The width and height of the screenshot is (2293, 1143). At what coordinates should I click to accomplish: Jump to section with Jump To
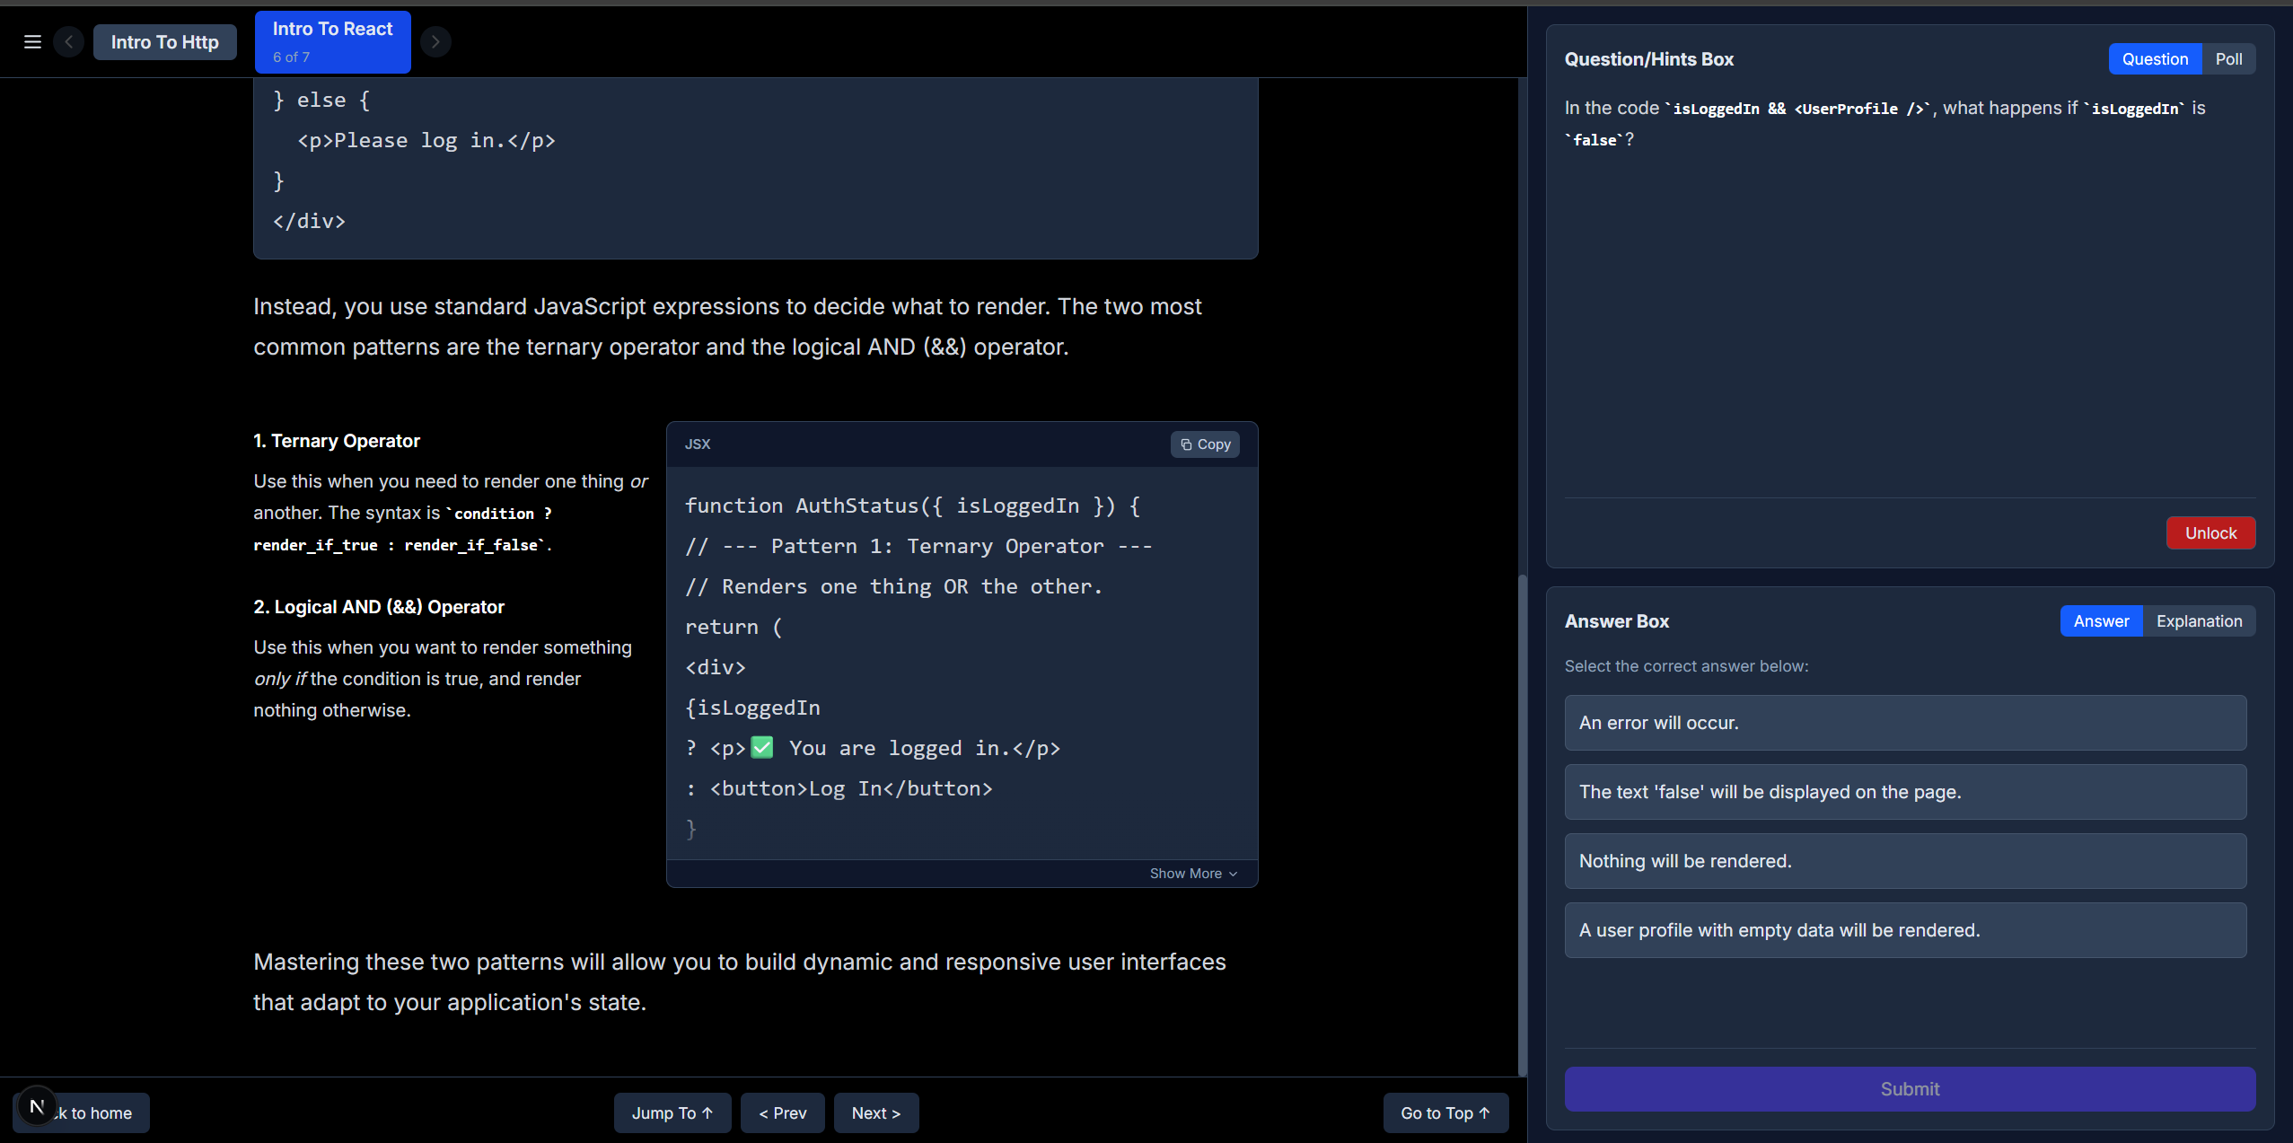pos(672,1113)
